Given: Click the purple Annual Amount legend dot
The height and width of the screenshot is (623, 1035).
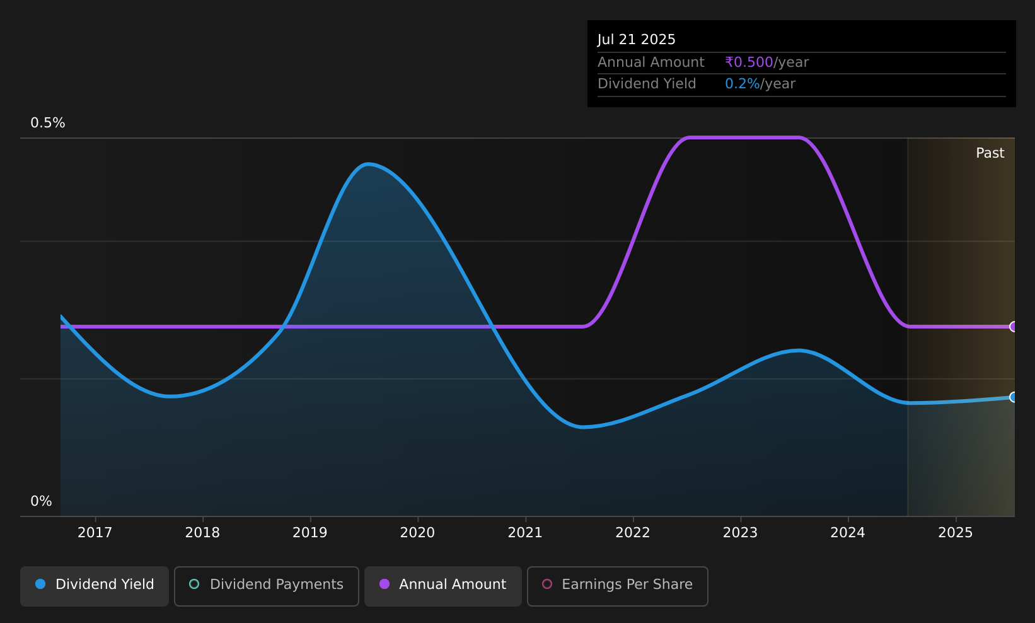Looking at the screenshot, I should pos(384,584).
